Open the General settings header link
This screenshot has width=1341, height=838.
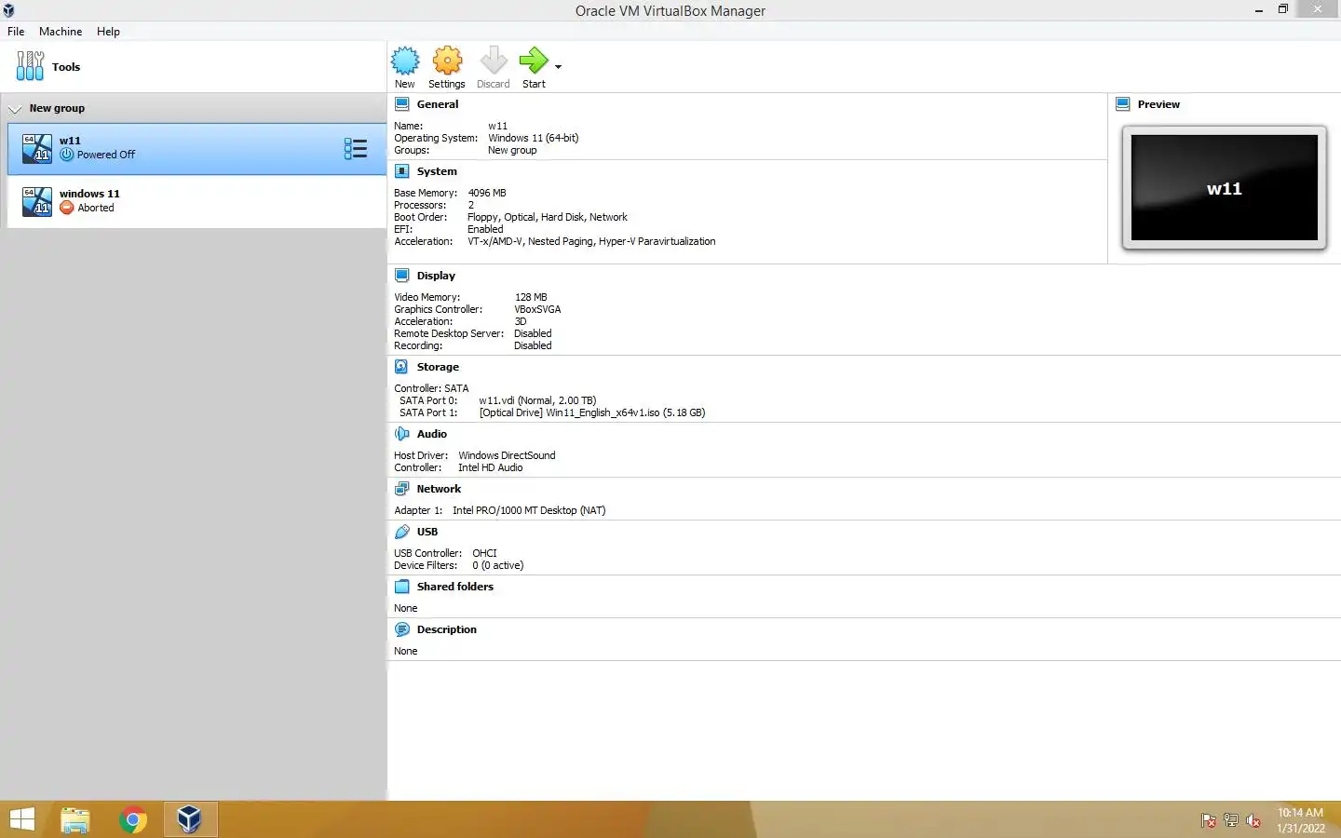(438, 104)
